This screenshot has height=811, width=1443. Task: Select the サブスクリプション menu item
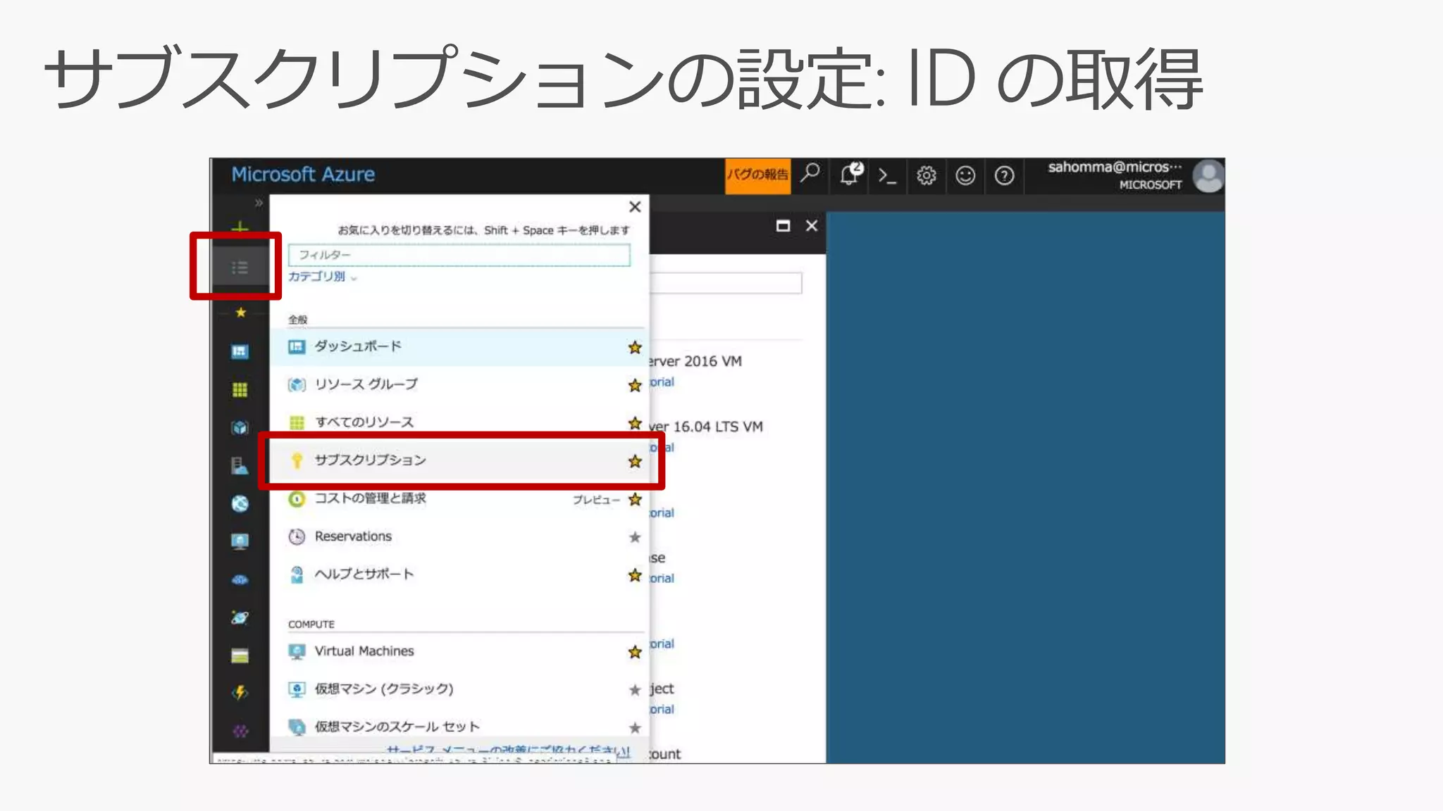pos(371,460)
